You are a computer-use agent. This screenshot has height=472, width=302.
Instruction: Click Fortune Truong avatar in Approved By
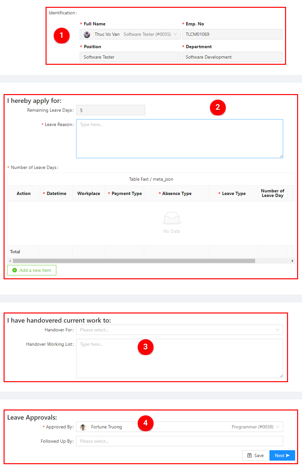point(83,427)
